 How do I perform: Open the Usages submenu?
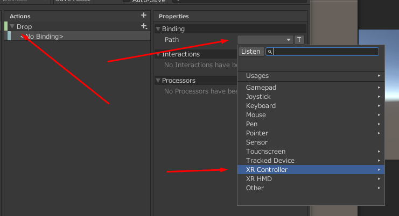pos(311,76)
